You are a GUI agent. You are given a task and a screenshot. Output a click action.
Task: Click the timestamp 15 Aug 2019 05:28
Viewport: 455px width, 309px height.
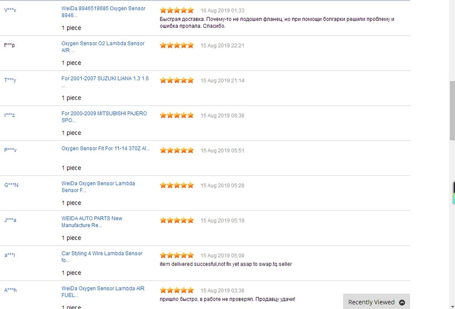click(x=223, y=186)
